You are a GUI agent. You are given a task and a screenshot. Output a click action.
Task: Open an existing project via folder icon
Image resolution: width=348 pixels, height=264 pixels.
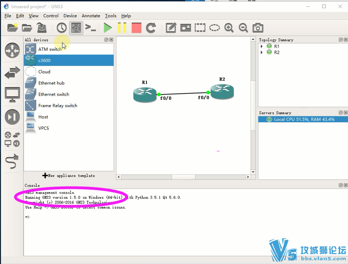[27, 28]
